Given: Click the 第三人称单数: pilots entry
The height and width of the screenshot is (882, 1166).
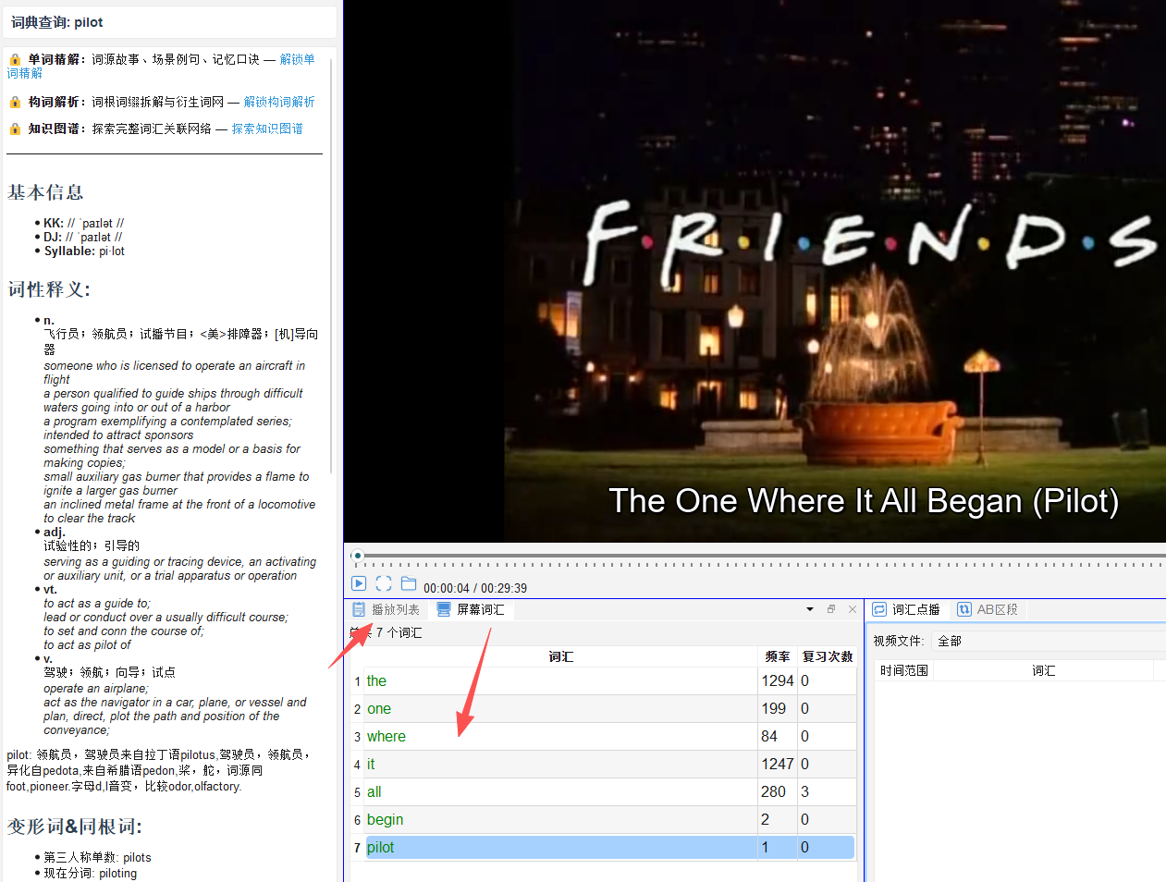Looking at the screenshot, I should coord(97,857).
